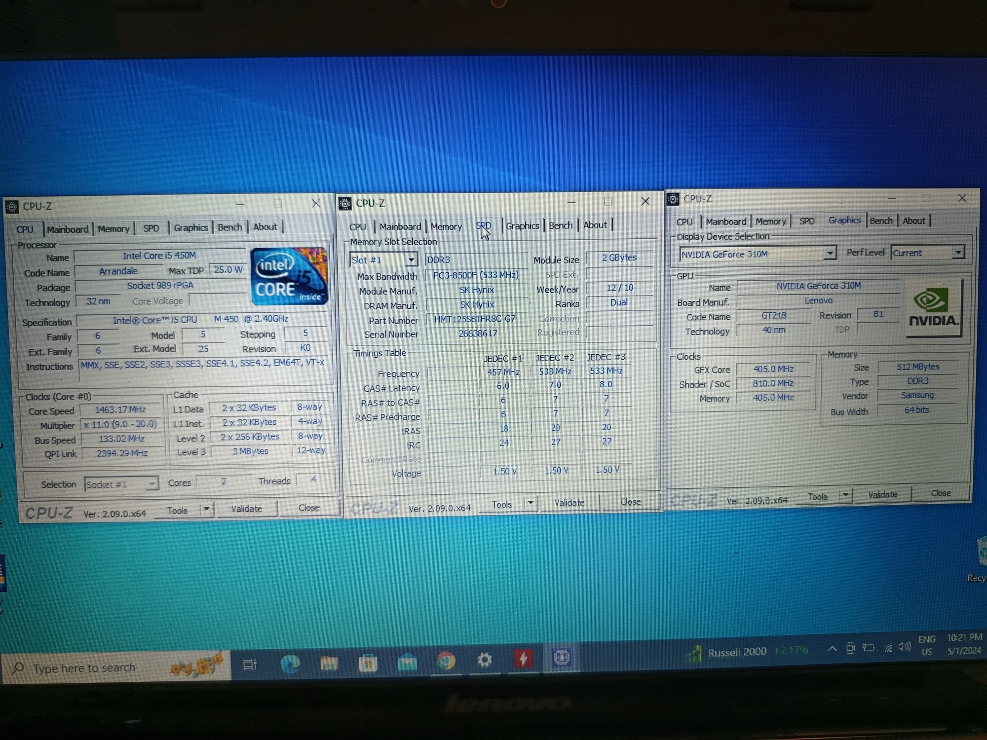Click the Close button in the Graphics window
Image resolution: width=987 pixels, height=740 pixels.
pyautogui.click(x=941, y=493)
